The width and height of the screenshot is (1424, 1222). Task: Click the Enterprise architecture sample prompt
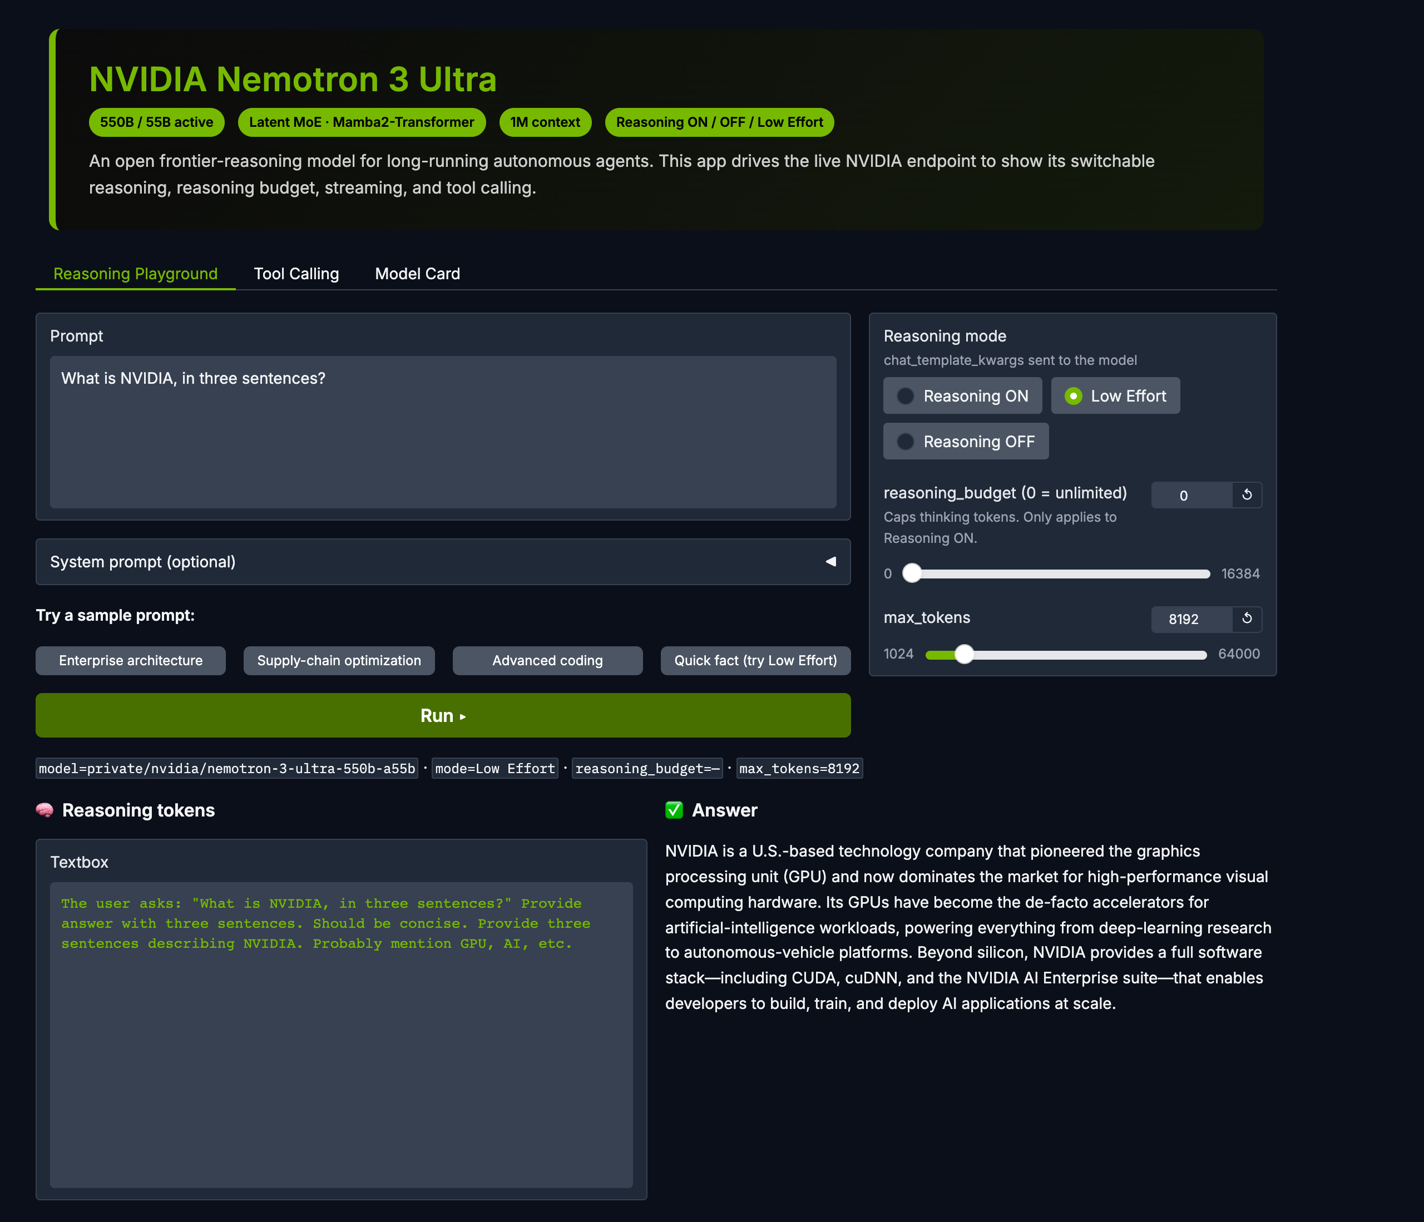(131, 660)
